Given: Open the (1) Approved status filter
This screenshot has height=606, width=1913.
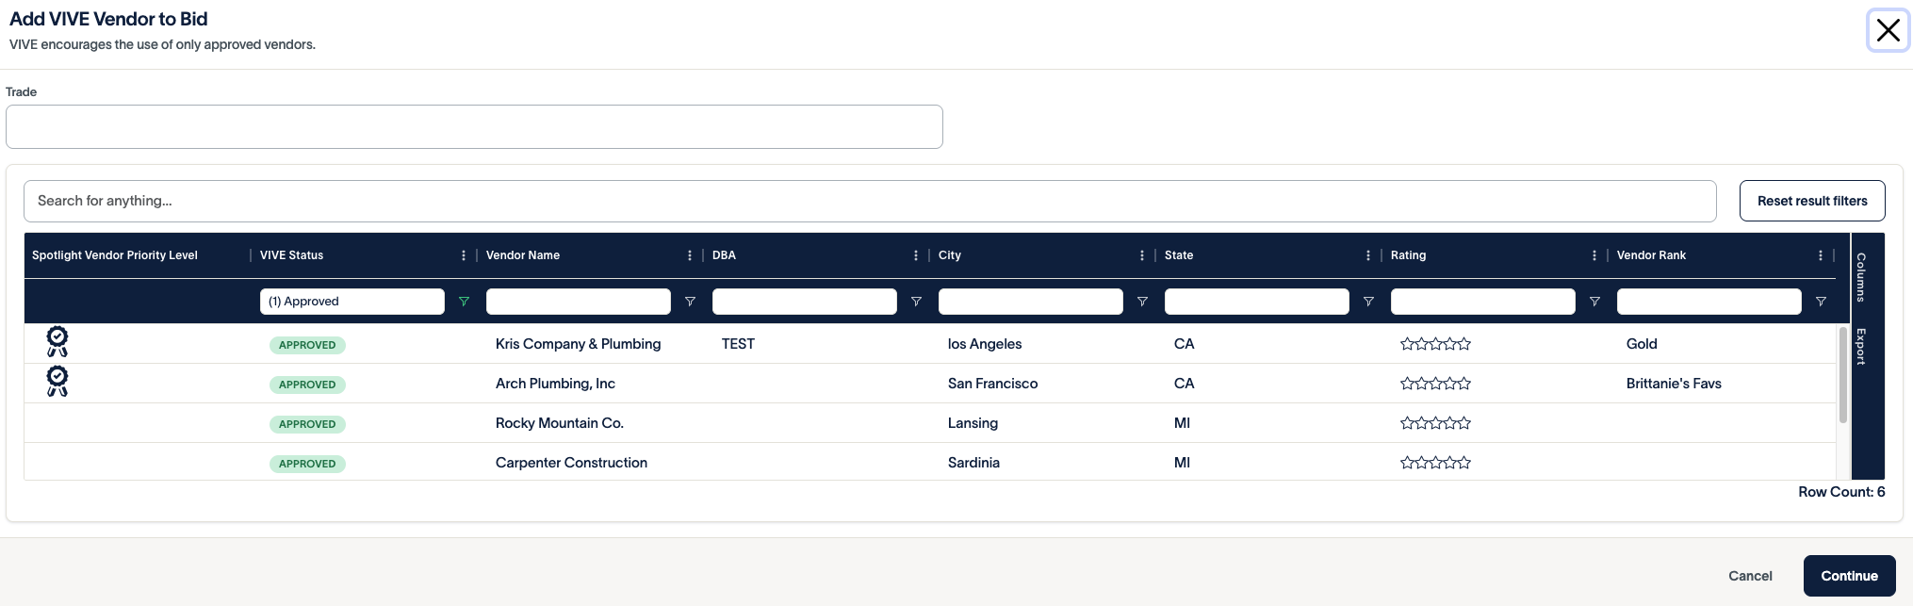Looking at the screenshot, I should pyautogui.click(x=352, y=302).
